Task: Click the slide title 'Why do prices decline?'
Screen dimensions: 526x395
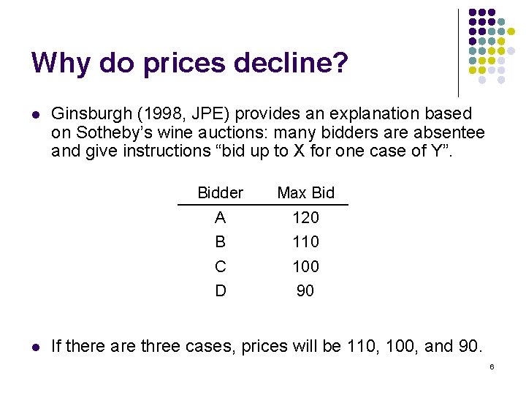Action: (189, 63)
